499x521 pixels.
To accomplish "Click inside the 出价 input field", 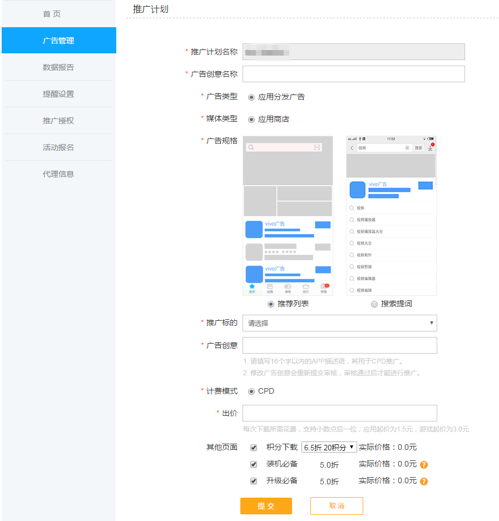I will tap(339, 413).
